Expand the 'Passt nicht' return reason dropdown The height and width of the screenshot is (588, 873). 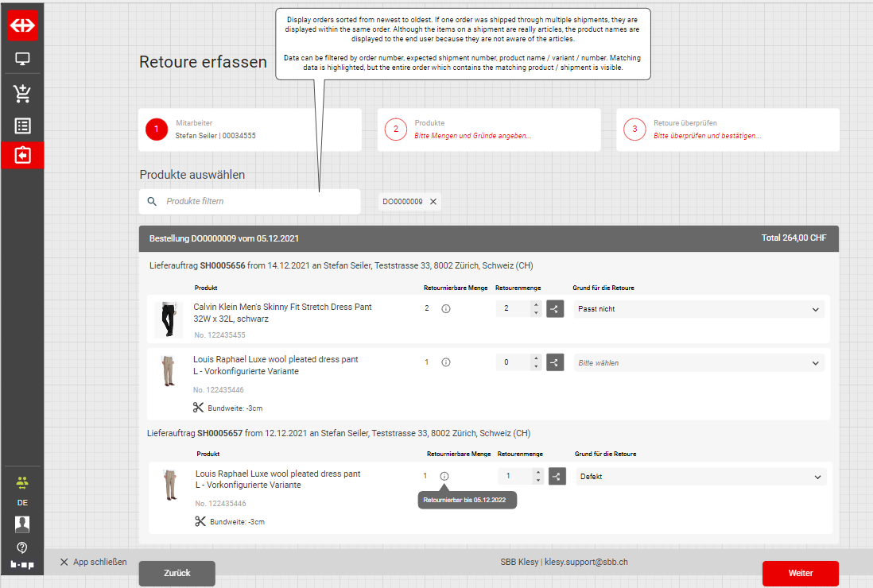699,309
